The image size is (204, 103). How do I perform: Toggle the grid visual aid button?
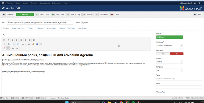click(8, 48)
